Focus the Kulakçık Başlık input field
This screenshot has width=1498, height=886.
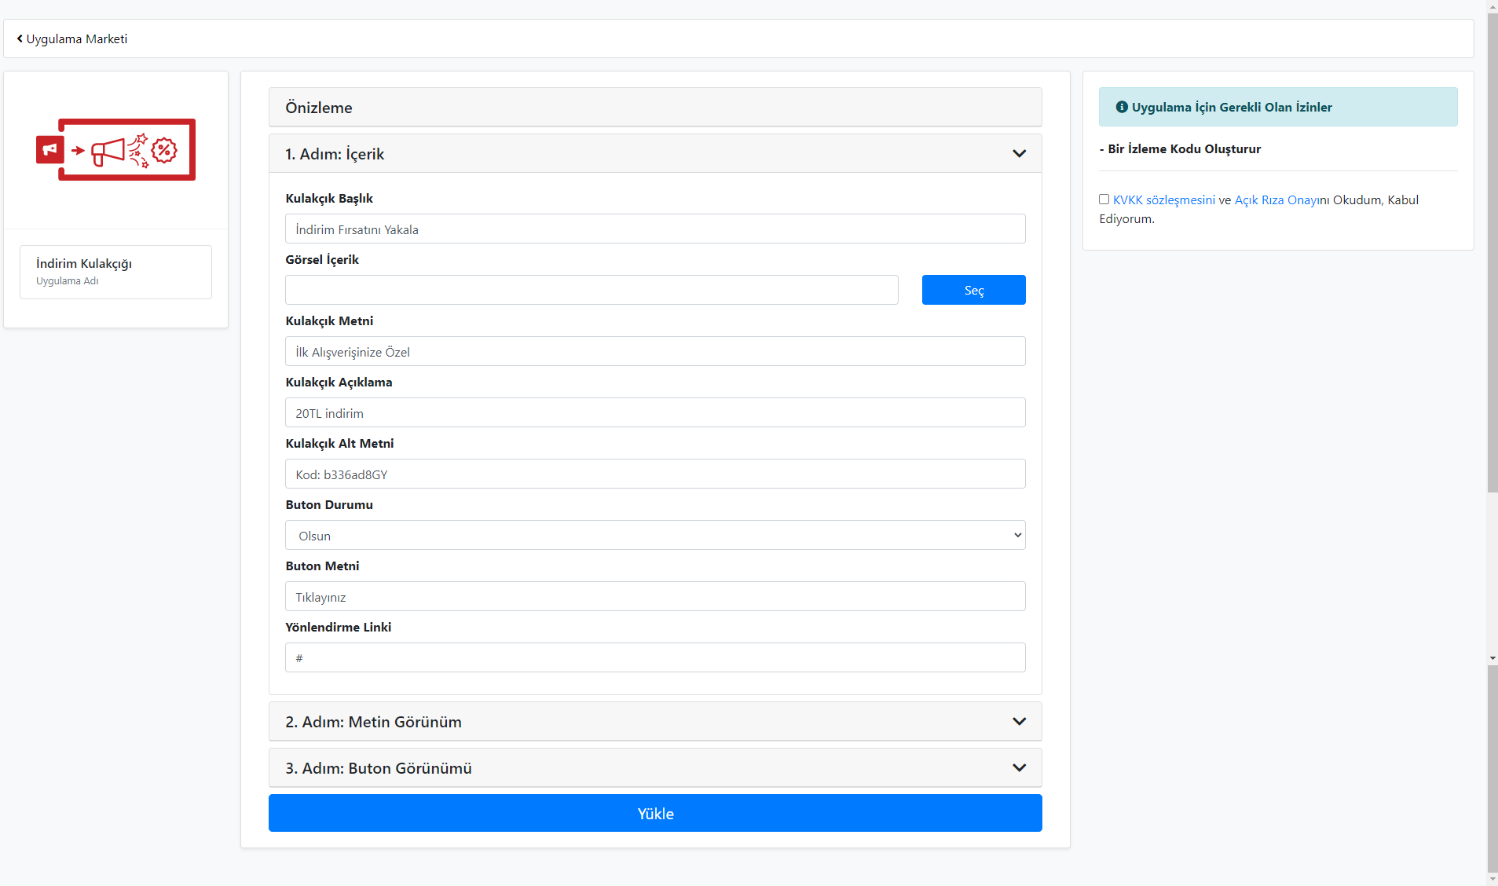coord(655,229)
